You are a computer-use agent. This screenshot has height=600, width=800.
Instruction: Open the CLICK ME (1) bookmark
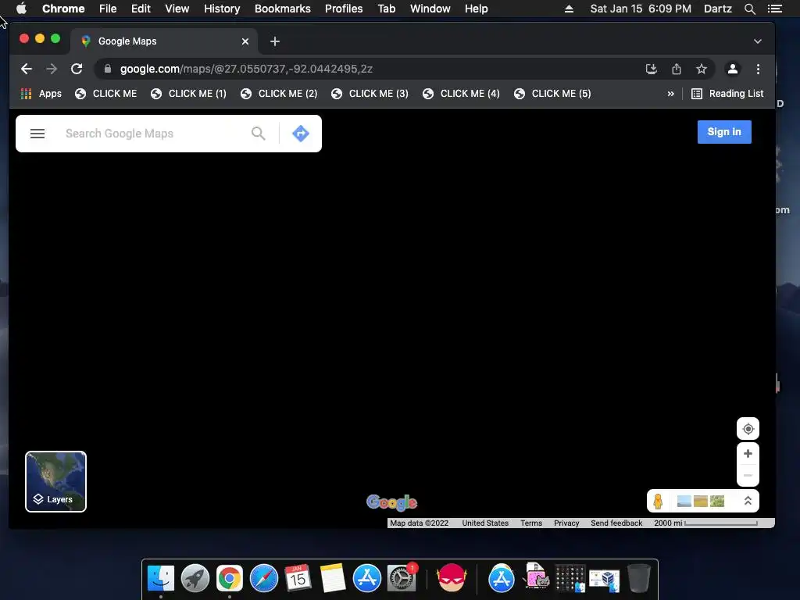pyautogui.click(x=189, y=94)
